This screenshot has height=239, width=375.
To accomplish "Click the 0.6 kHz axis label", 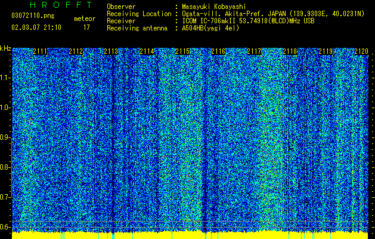I will 5,227.
